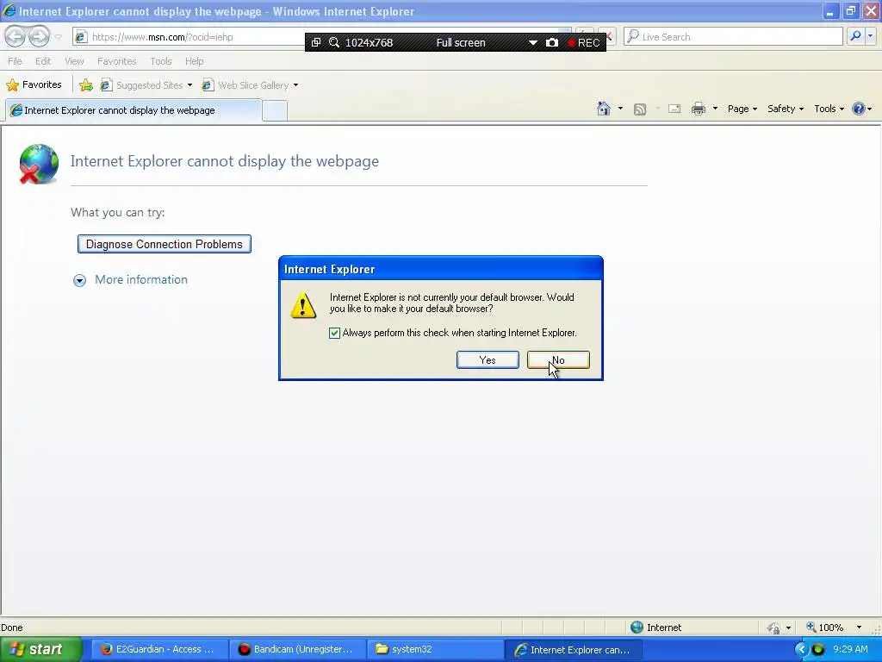Click the Print icon
The width and height of the screenshot is (882, 662).
[698, 109]
